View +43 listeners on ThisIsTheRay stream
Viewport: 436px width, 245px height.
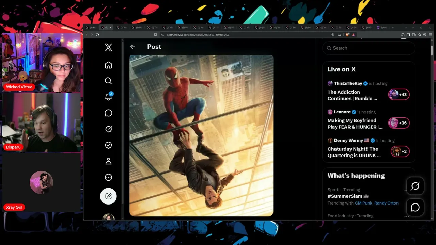(399, 95)
